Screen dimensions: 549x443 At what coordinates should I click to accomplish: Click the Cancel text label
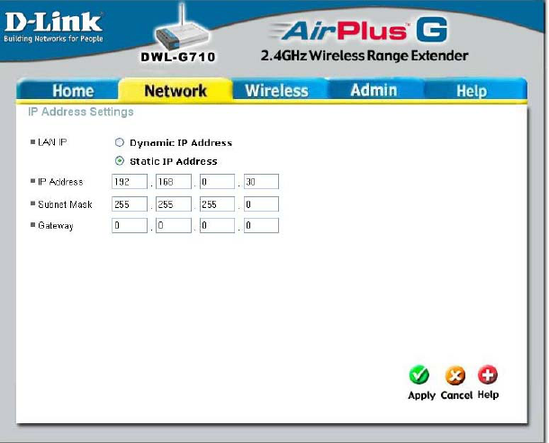tap(456, 395)
